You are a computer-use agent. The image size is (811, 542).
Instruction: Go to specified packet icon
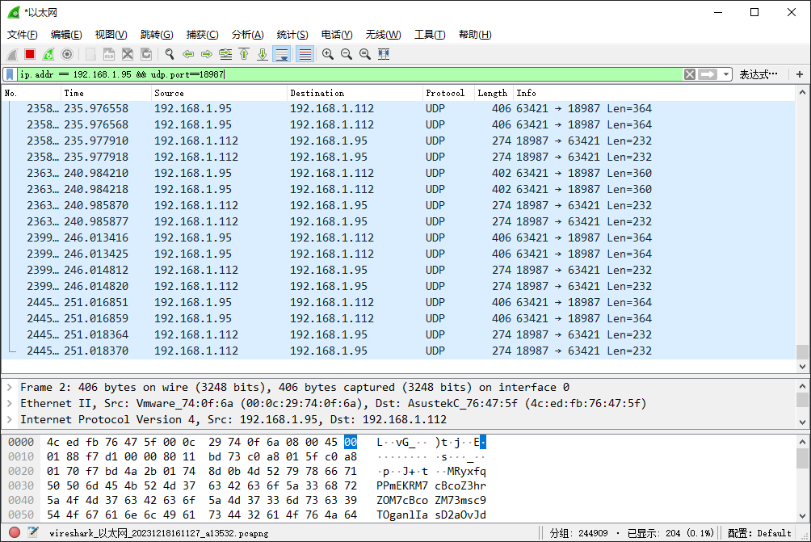point(225,54)
